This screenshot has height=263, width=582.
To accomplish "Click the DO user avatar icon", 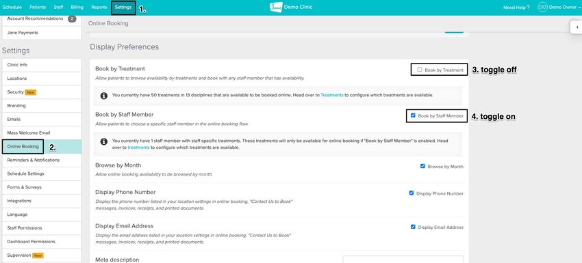I will pyautogui.click(x=542, y=7).
